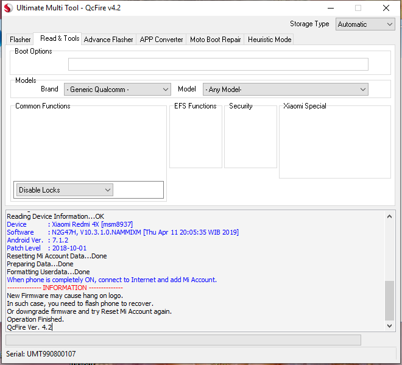Switch to Moto Boot Repair tab
The width and height of the screenshot is (402, 365).
(x=216, y=40)
